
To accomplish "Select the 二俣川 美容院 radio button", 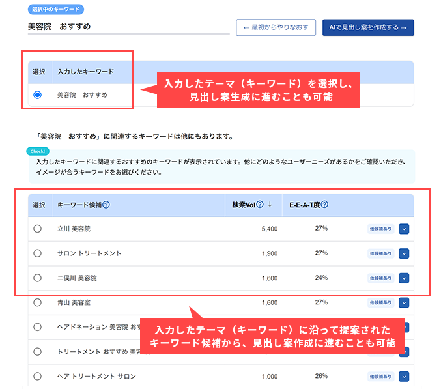I will click(37, 278).
